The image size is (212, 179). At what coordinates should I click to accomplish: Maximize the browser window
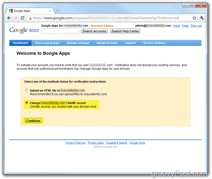pos(192,6)
